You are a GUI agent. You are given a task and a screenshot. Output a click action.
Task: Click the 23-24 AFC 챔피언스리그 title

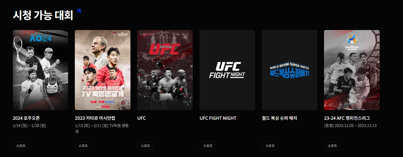[347, 118]
